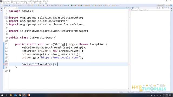Open the Project menu
Screen dimensions: 173x97
point(28,3)
